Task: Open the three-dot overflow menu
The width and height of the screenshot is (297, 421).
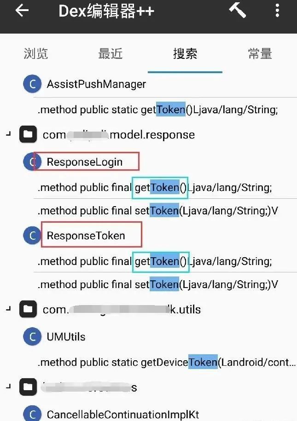Action: [x=277, y=11]
